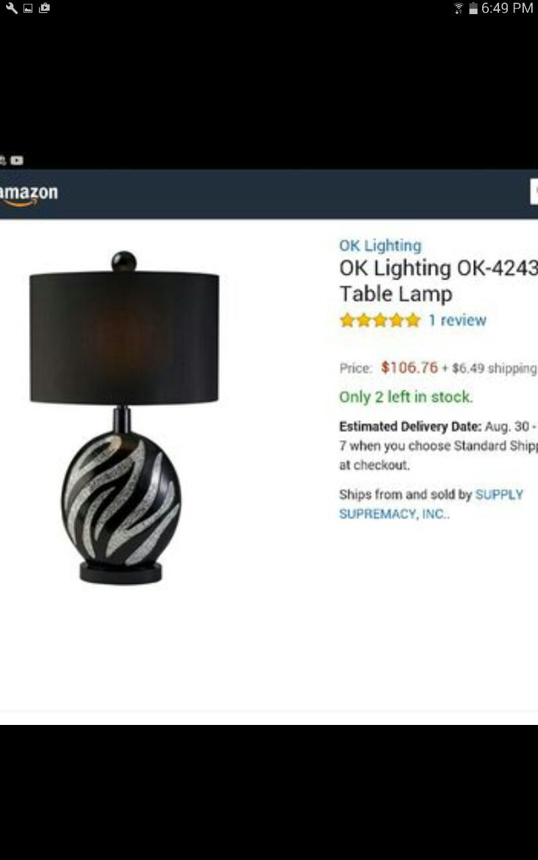This screenshot has height=860, width=538.
Task: Tap the Amazon search box edge
Action: (x=534, y=191)
